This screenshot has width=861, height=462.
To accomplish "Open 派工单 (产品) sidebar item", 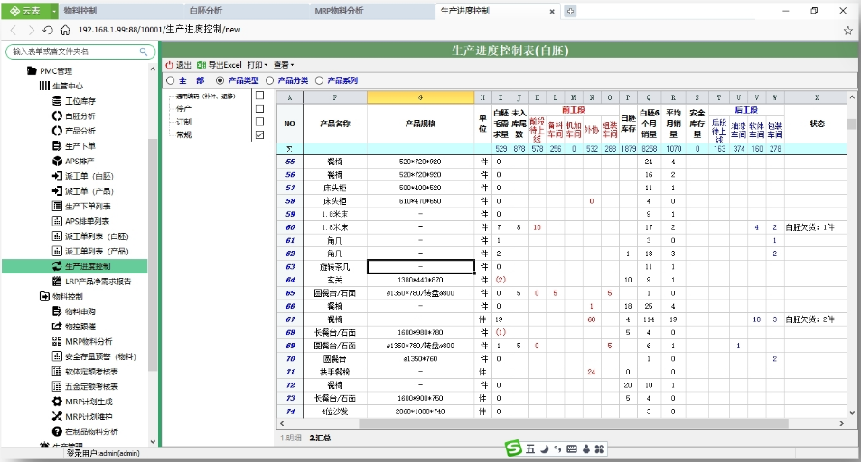I will tap(89, 191).
